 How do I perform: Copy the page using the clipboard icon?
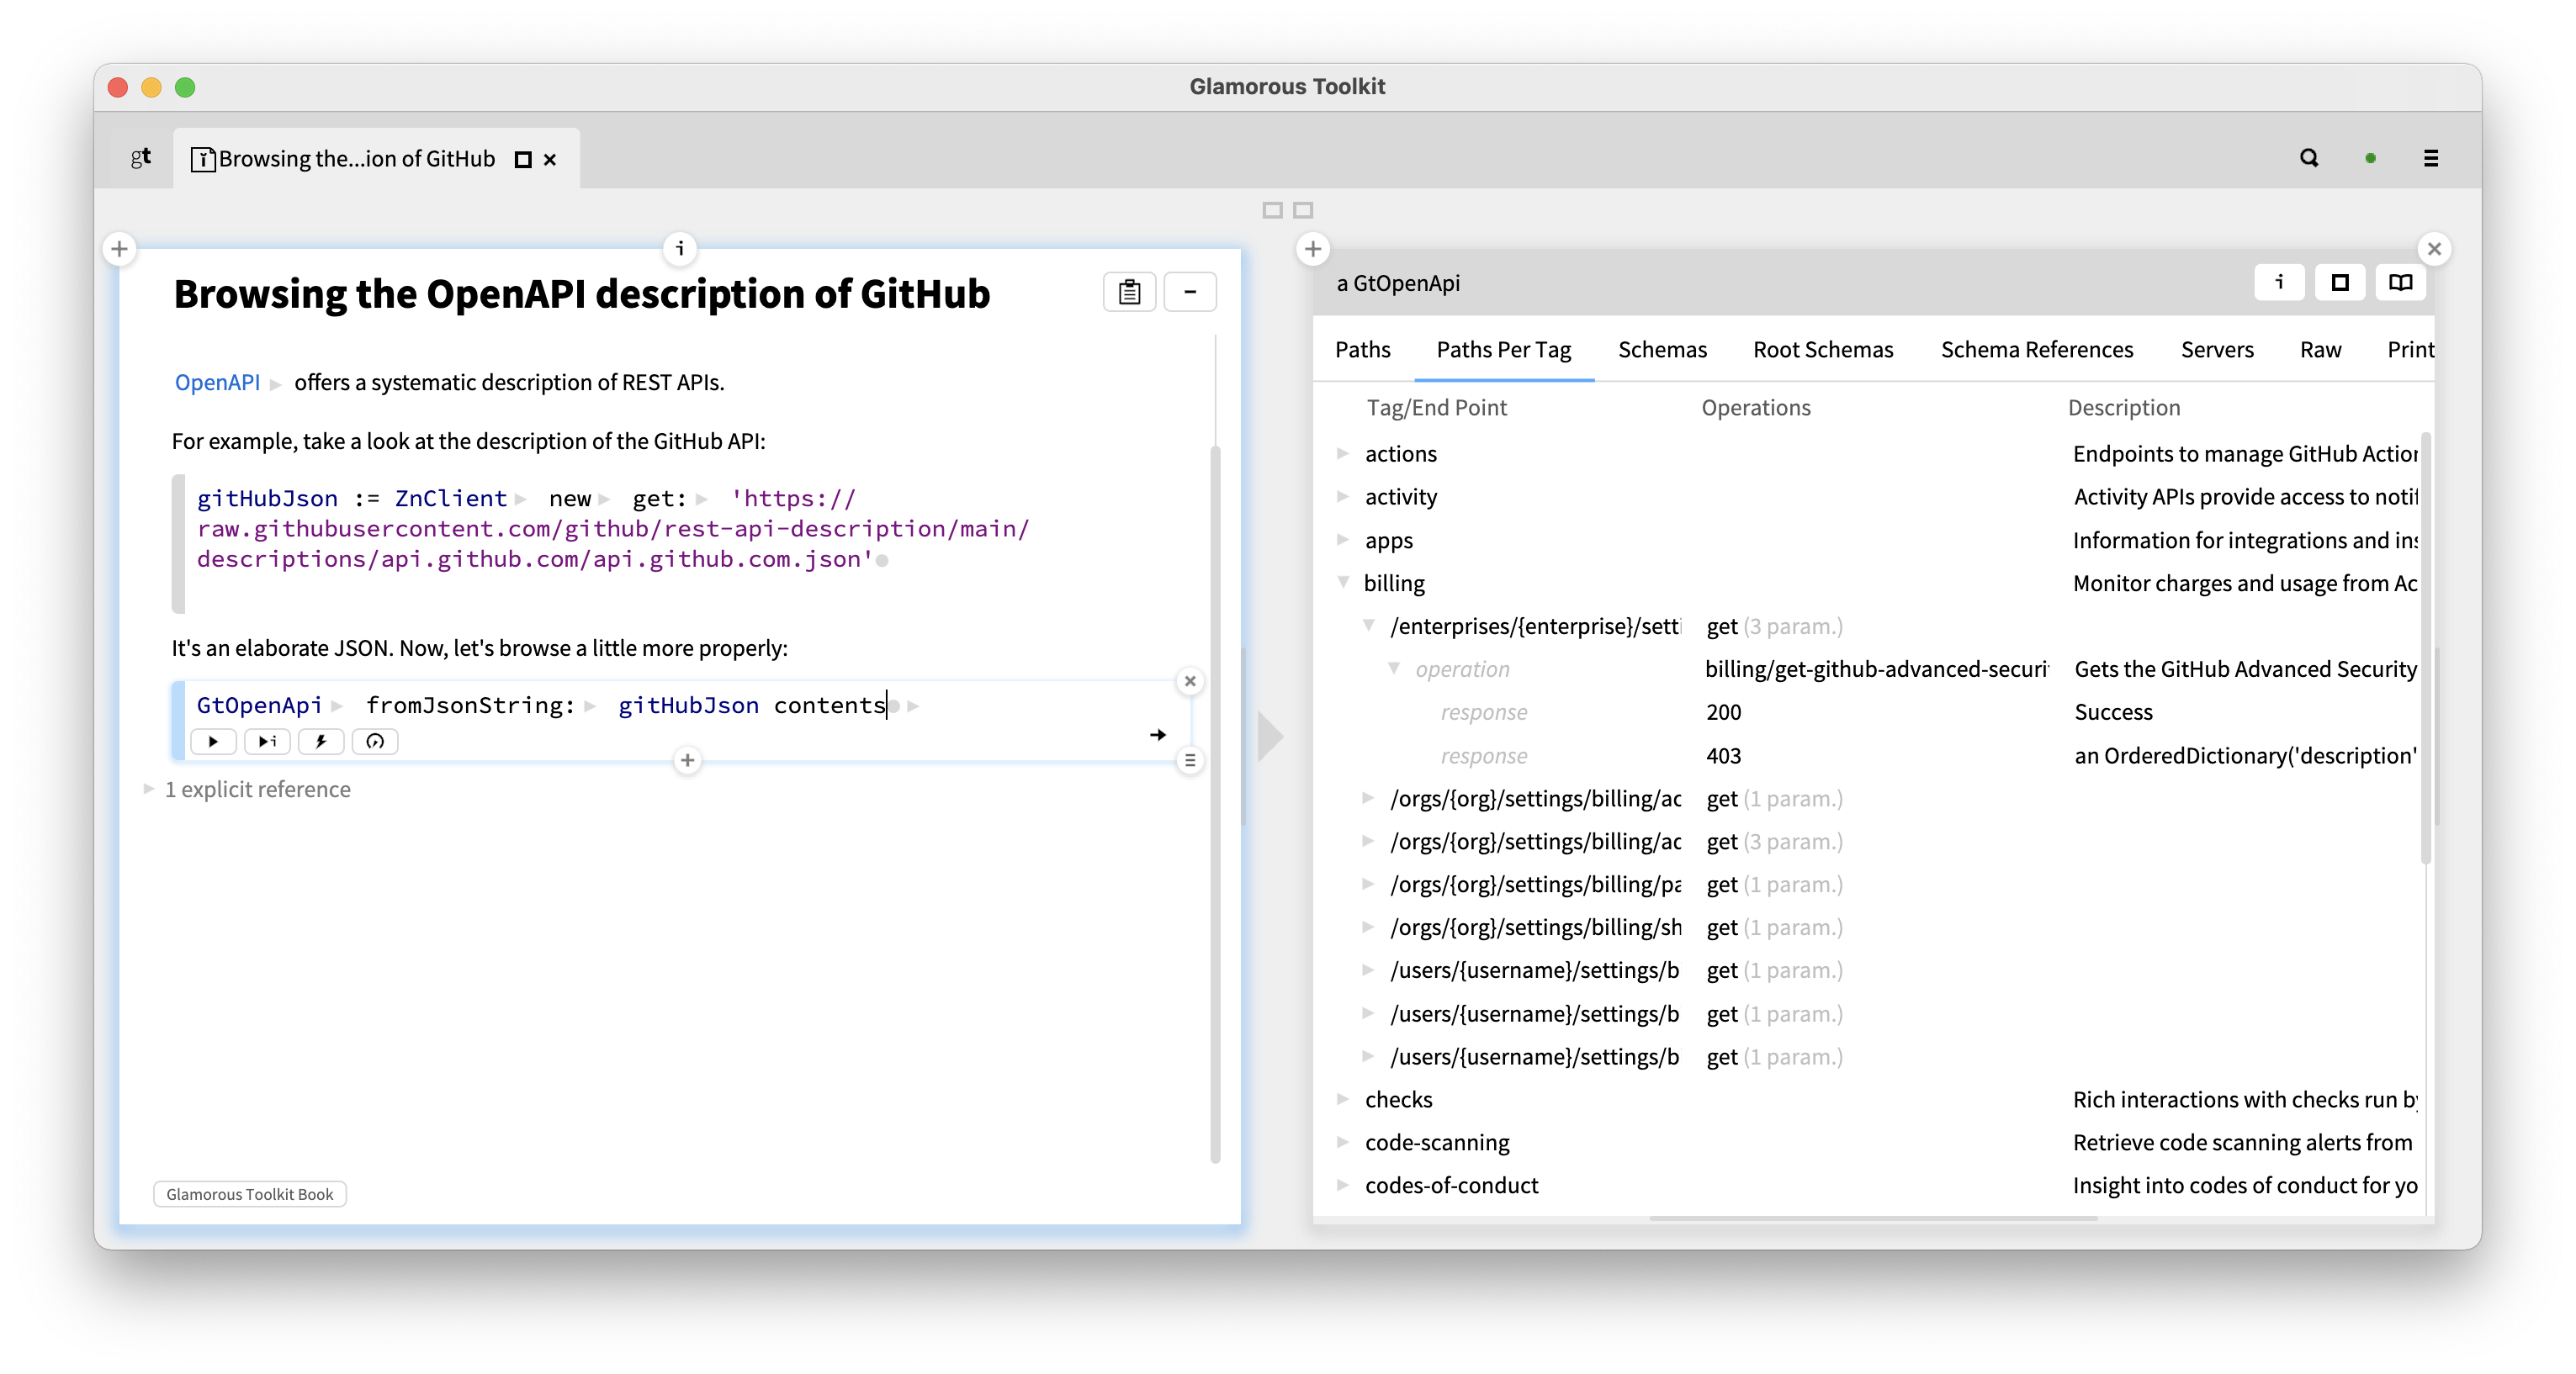pos(1128,292)
